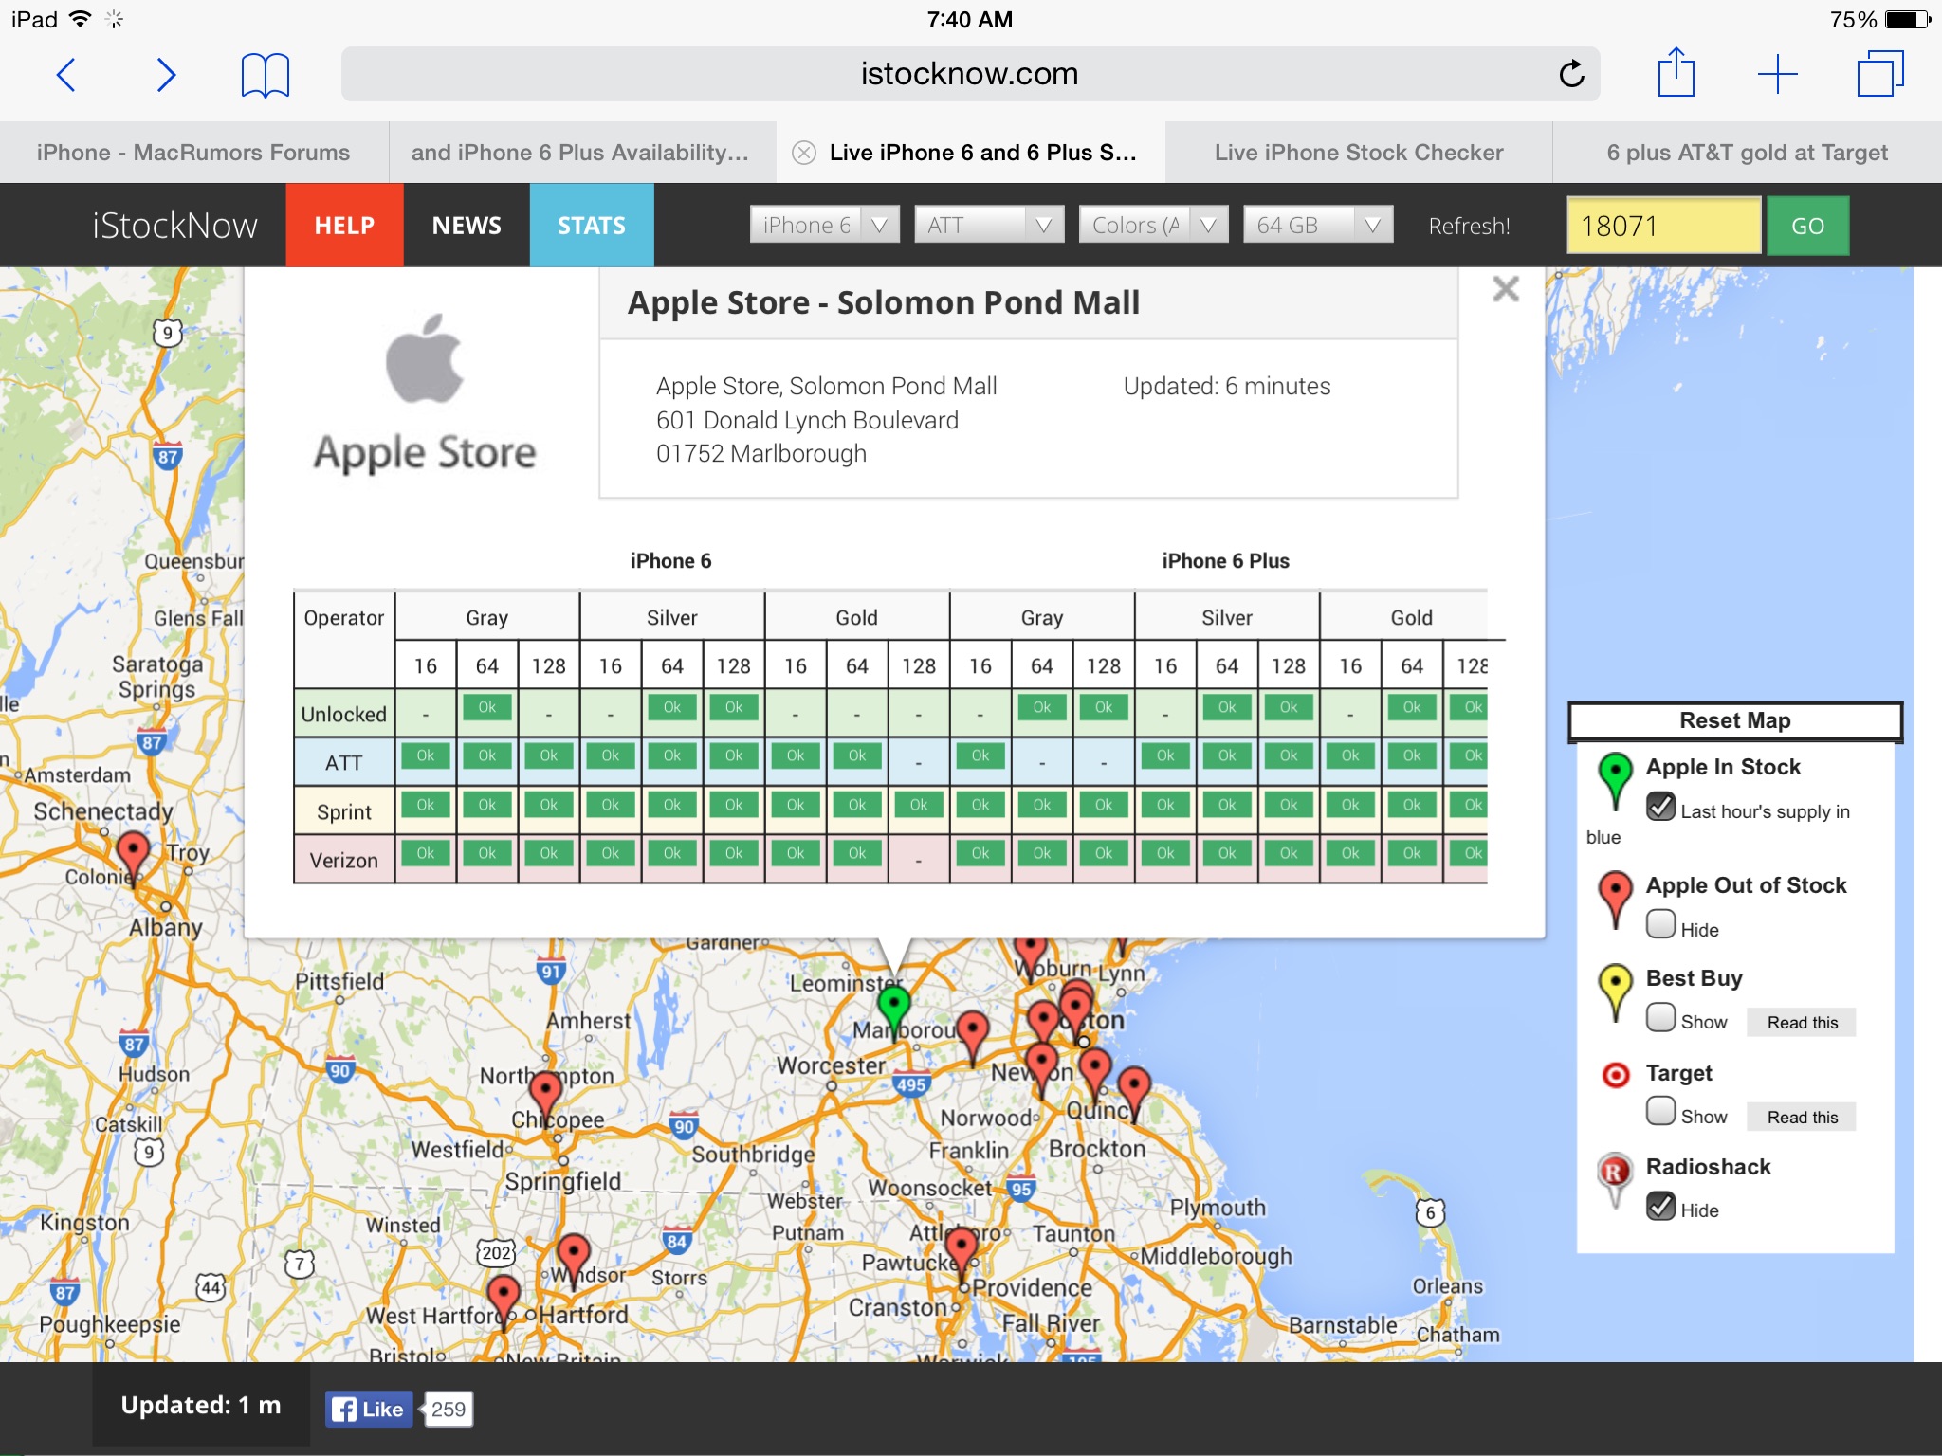The width and height of the screenshot is (1942, 1456).
Task: Uncheck Hide under Radioshack
Action: point(1660,1205)
